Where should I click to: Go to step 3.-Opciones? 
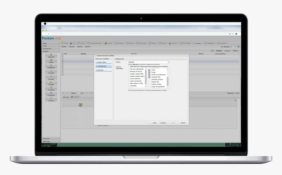click(104, 70)
